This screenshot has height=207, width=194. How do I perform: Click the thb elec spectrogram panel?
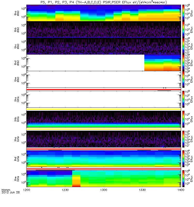coord(104,29)
